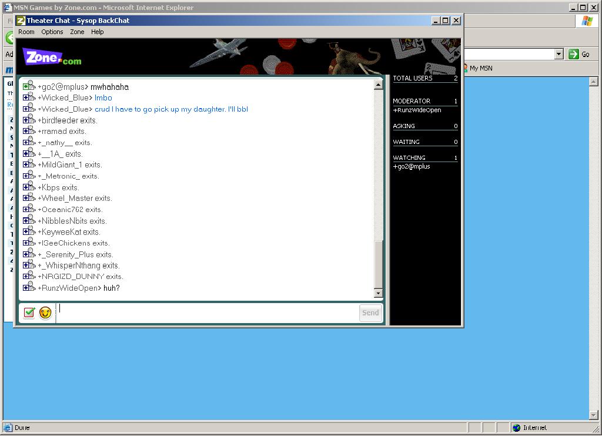Click user icon beside birdfeeder exits line
The image size is (602, 437).
[x=29, y=119]
